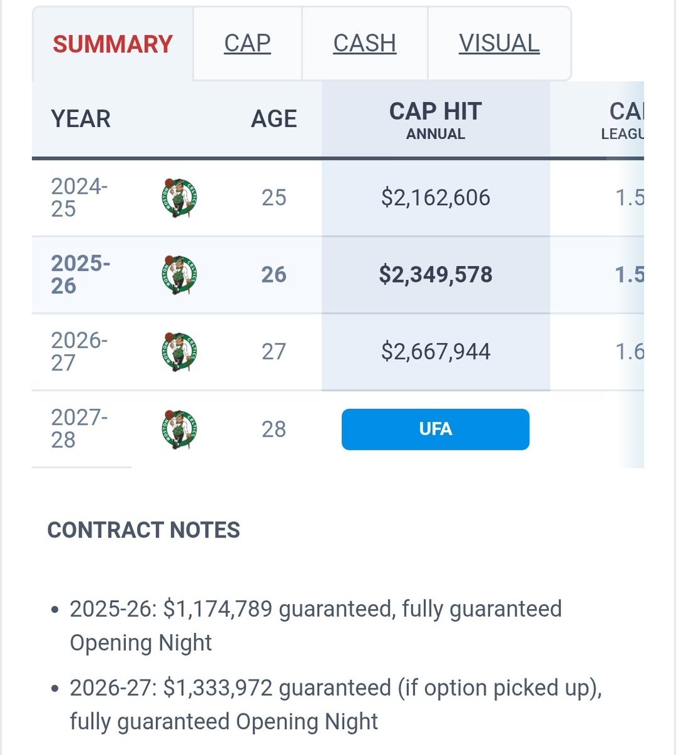Viewport: 676px width, 755px height.
Task: Select the bold $2,349,578 cap hit cell
Action: tap(435, 275)
